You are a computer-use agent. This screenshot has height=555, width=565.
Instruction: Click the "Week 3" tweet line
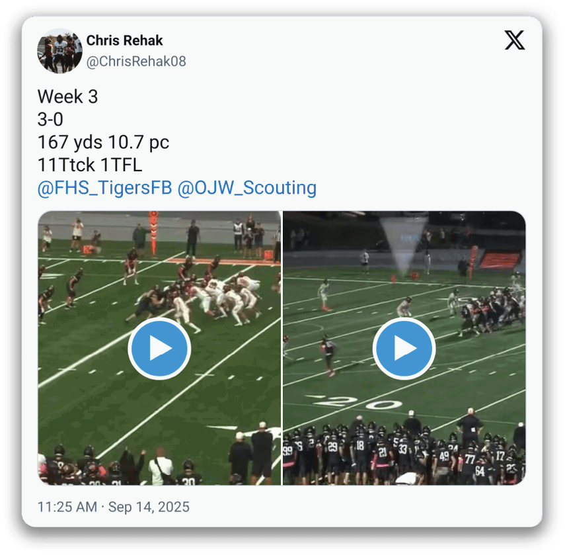[x=68, y=97]
